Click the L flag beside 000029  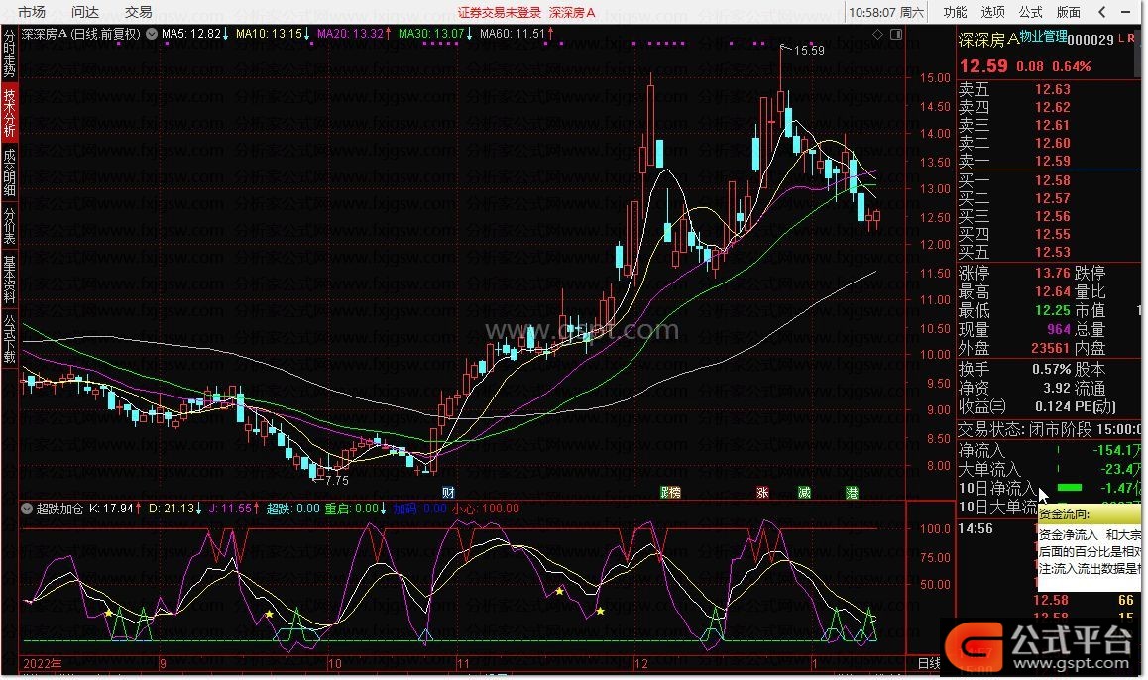pos(1121,38)
